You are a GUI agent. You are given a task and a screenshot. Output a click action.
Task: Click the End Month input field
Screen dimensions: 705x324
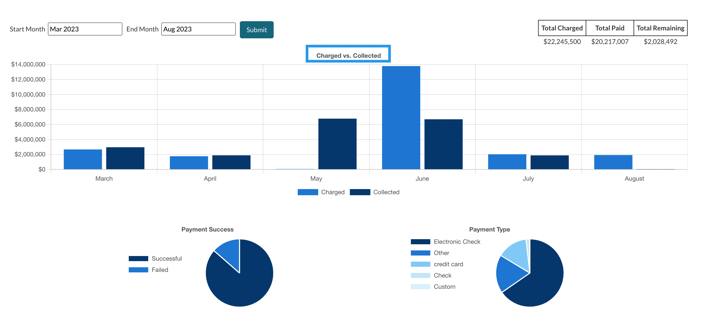(198, 29)
